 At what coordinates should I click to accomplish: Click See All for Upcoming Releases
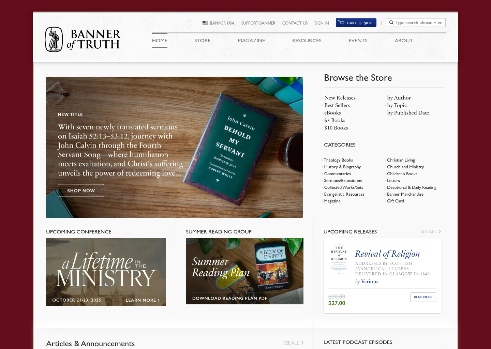[x=429, y=231]
